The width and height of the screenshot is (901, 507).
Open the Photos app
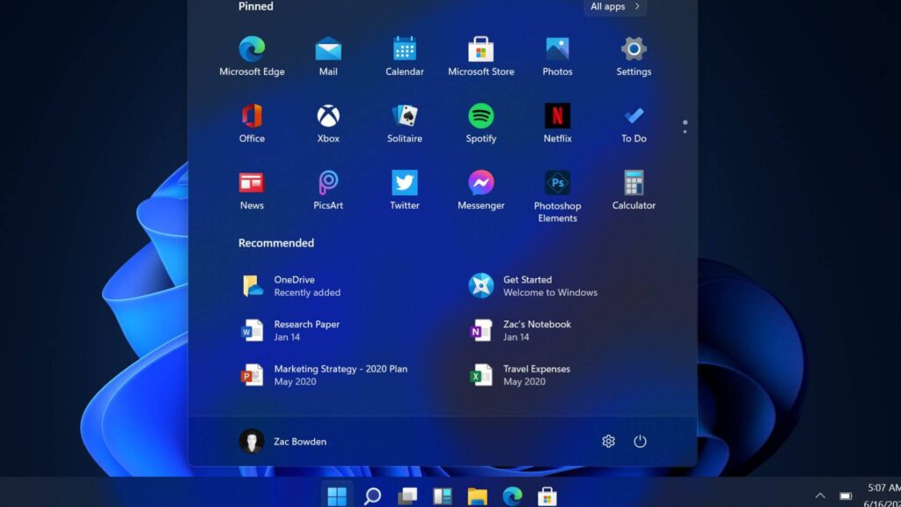[557, 51]
